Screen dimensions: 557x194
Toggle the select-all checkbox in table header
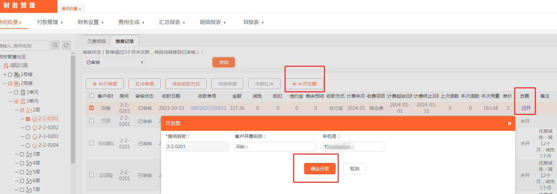[x=92, y=96]
